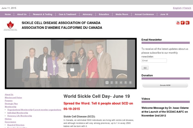Open the Advocacy menu item

point(87,14)
